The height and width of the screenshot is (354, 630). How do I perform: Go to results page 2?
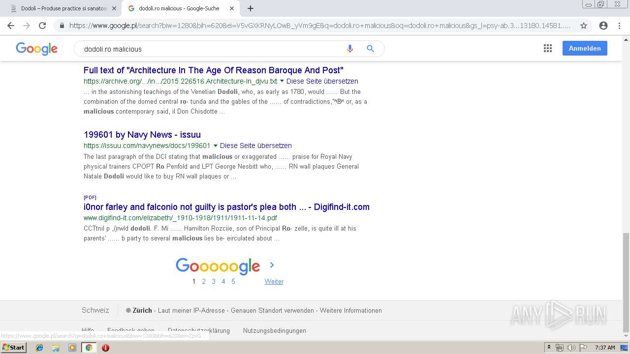pyautogui.click(x=204, y=281)
